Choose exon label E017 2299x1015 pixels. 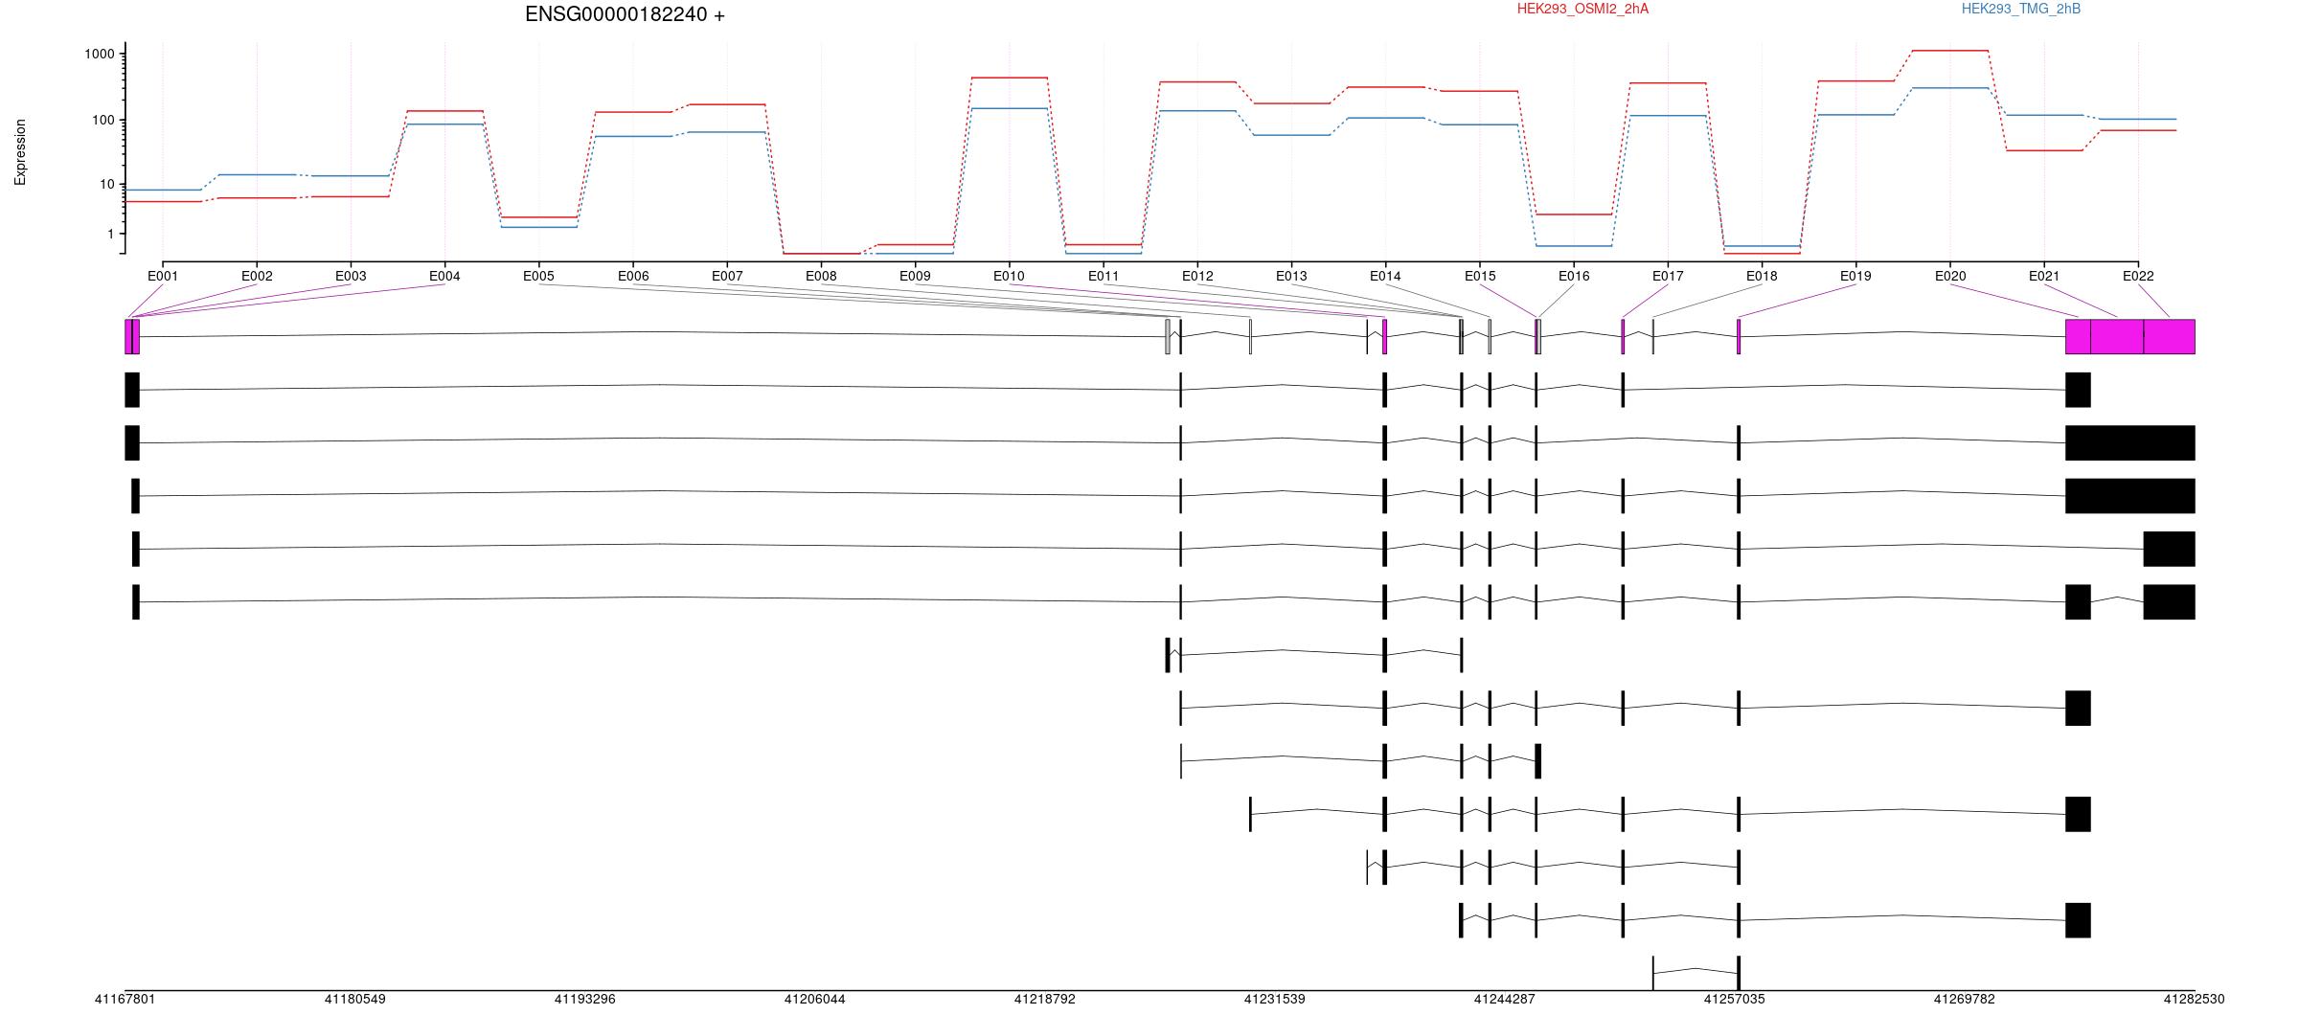(1668, 277)
